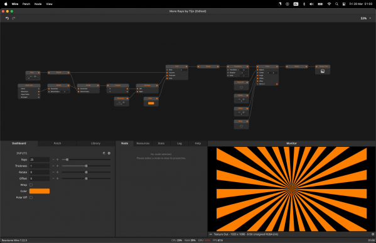
Task: Enable the Polar Off checkbox in Dashboard
Action: (x=31, y=197)
